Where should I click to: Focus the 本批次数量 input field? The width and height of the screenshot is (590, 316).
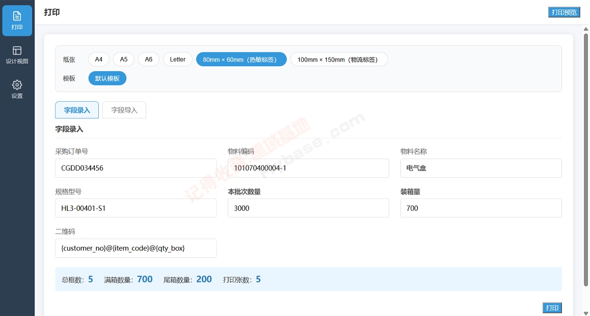(308, 208)
